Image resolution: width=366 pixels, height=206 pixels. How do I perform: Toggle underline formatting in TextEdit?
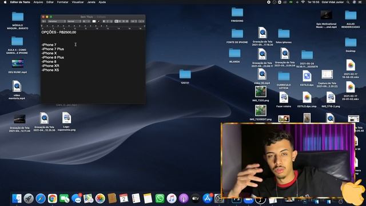click(x=111, y=21)
